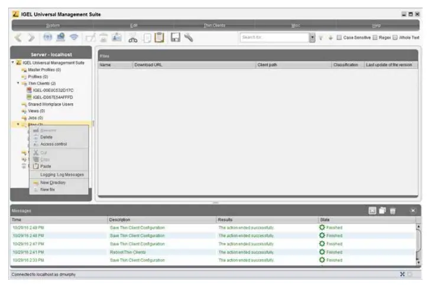Open the Edit menu

click(x=134, y=25)
